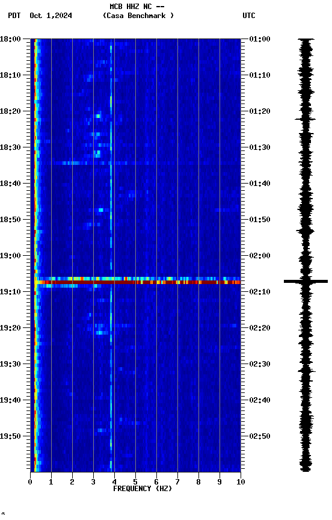Viewport: 332px width, 520px height.
Task: Click the red broadband event band near 19:07
Action: [138, 282]
